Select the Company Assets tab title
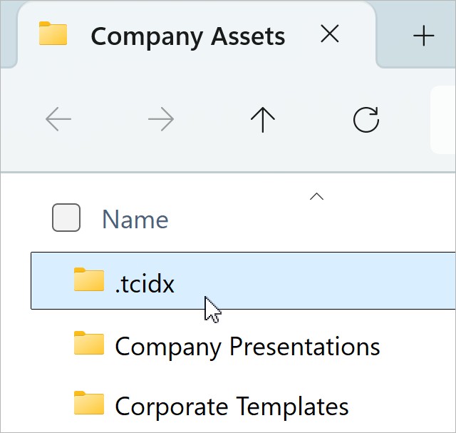This screenshot has width=456, height=433. tap(188, 36)
